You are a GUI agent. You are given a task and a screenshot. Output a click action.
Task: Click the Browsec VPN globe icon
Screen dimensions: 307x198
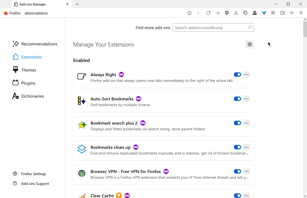pyautogui.click(x=82, y=173)
